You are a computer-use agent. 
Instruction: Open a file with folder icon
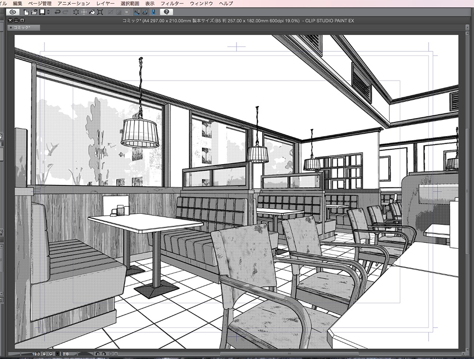34,12
